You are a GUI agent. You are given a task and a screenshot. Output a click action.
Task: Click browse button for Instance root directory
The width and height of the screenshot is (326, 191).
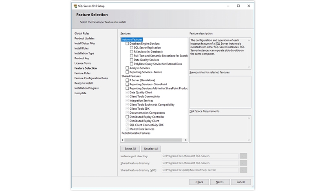coord(244,156)
